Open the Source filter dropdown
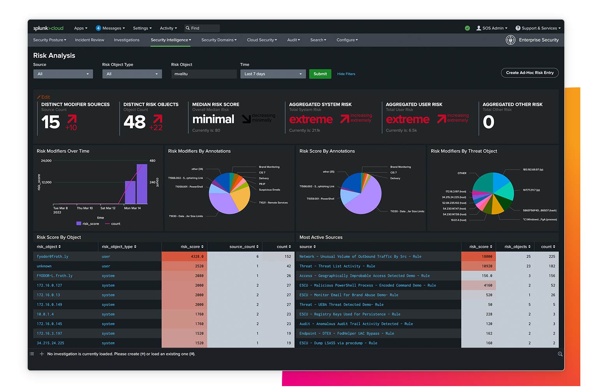Screen dimensions: 592x390 click(63, 74)
